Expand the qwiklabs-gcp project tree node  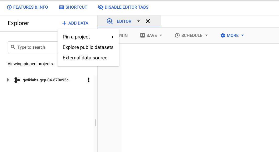tap(8, 80)
